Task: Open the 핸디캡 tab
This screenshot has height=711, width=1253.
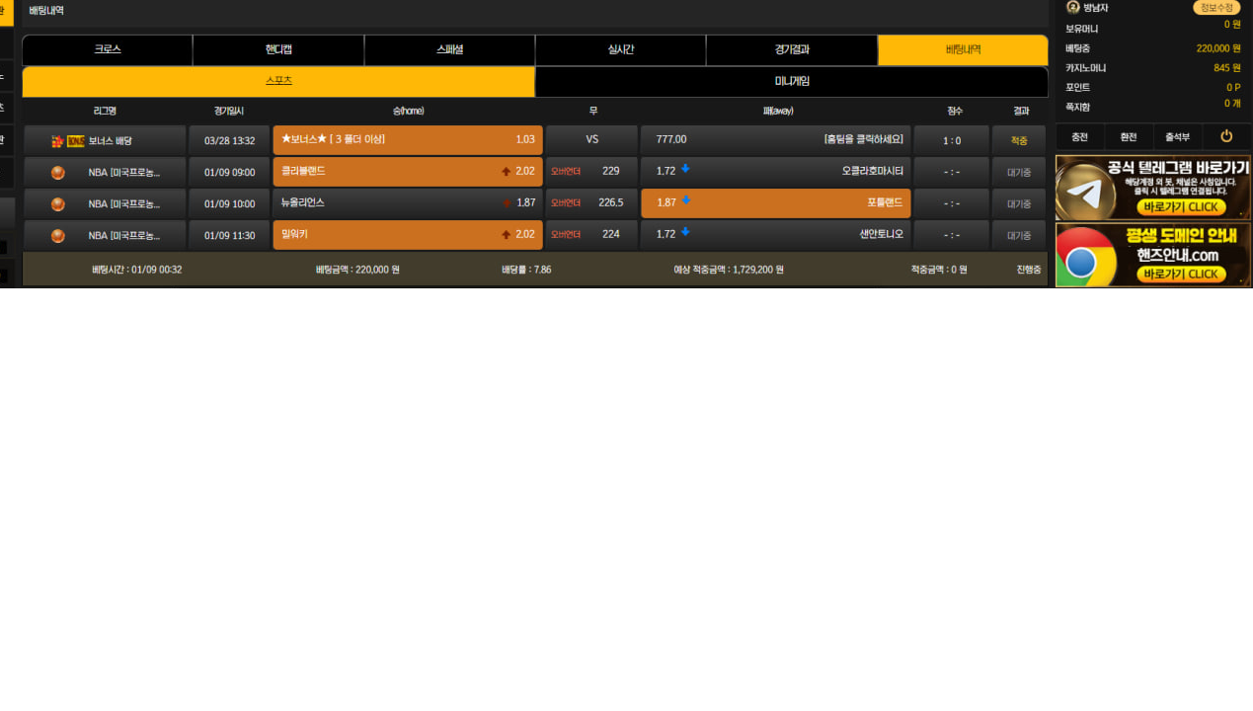Action: (278, 49)
